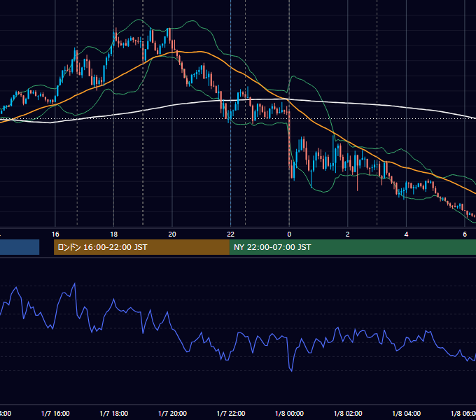Click the oscillator's highest peak after 1/7 16:00
476x420 pixels.
click(75, 283)
